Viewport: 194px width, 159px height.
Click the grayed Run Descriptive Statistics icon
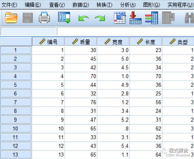(168, 18)
